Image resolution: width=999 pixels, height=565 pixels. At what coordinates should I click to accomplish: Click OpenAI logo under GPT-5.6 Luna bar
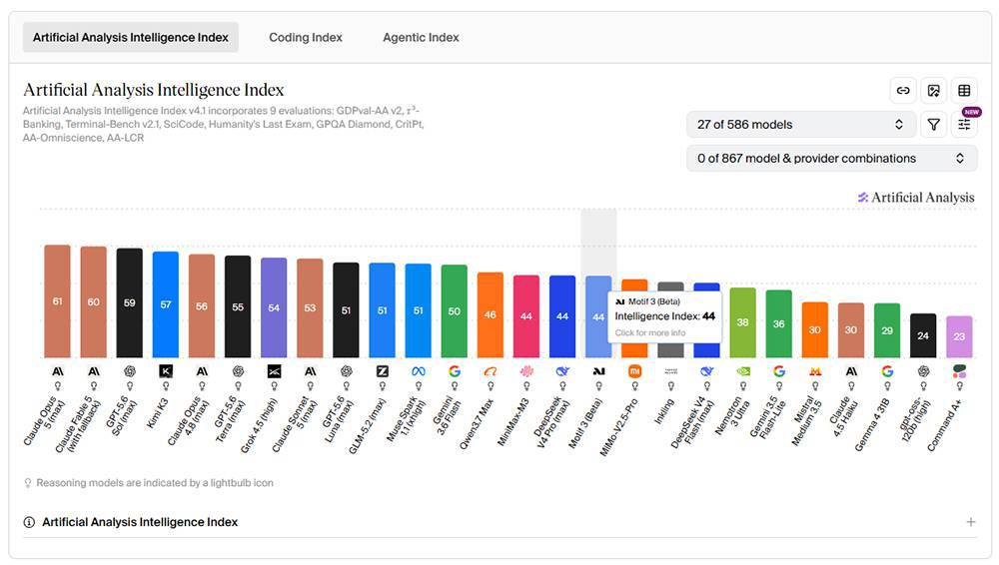click(346, 371)
